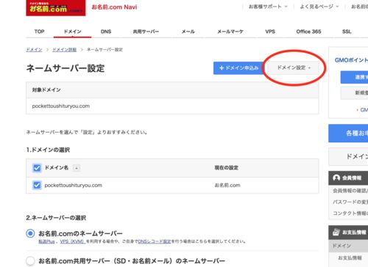Screen dimensions: 368x267
Task: Click the 会員情報 person icon
Action: click(x=336, y=178)
